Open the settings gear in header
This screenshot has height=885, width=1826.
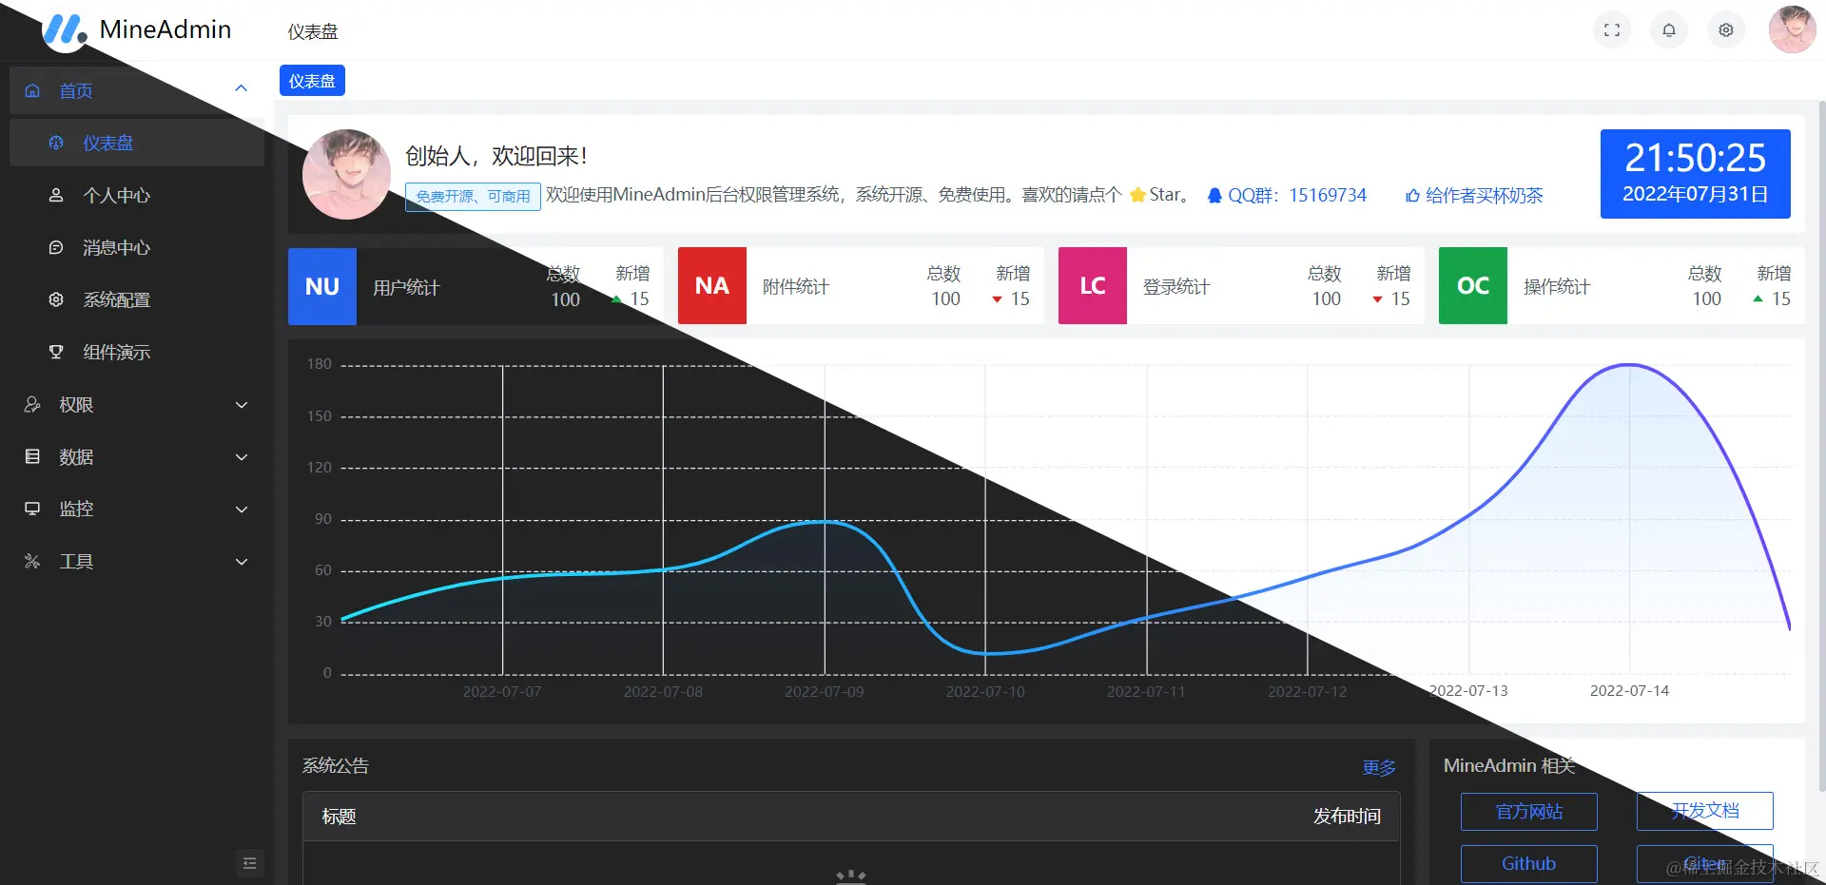(1726, 30)
